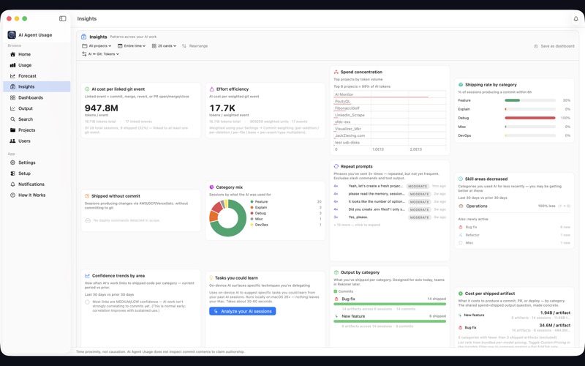Click the Debug shipping rate bar
The width and height of the screenshot is (585, 366).
(529, 118)
